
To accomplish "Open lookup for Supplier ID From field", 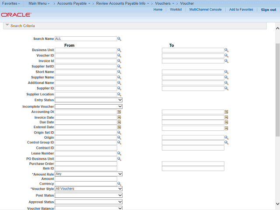I will (119, 88).
